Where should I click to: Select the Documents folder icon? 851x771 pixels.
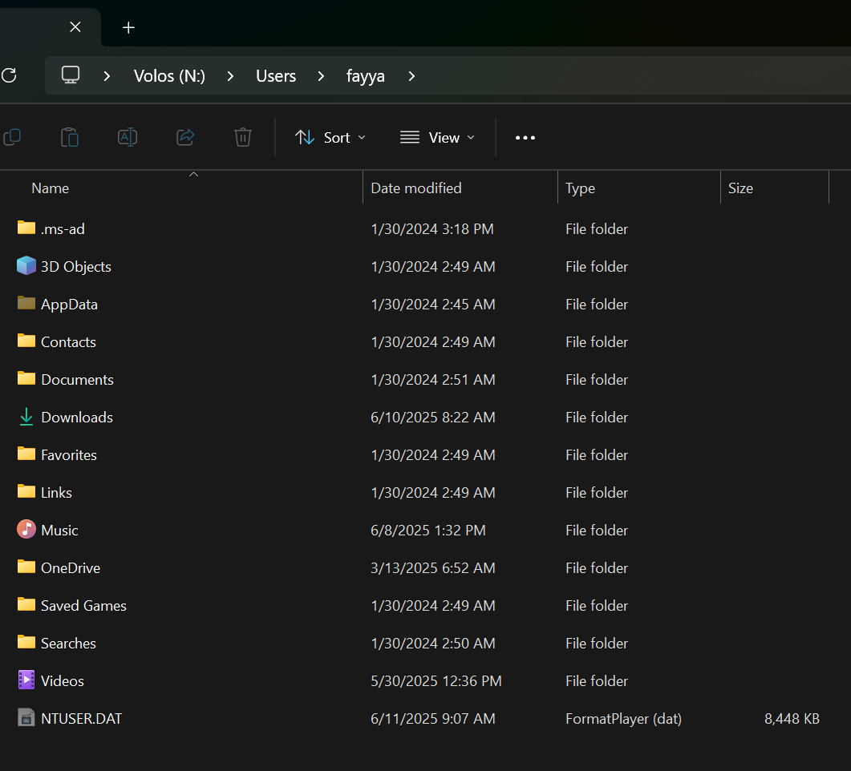click(26, 378)
